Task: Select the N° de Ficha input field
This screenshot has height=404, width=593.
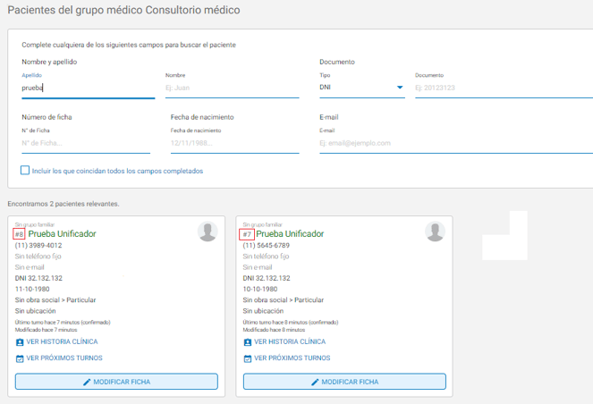Action: pos(87,143)
